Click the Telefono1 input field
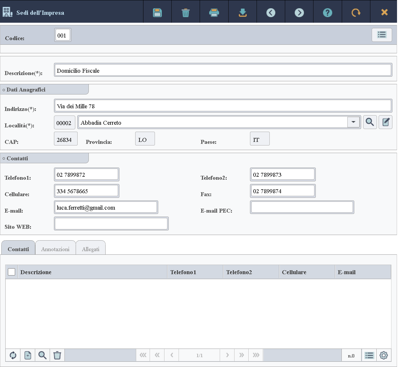Image resolution: width=399 pixels, height=367 pixels. pos(87,174)
